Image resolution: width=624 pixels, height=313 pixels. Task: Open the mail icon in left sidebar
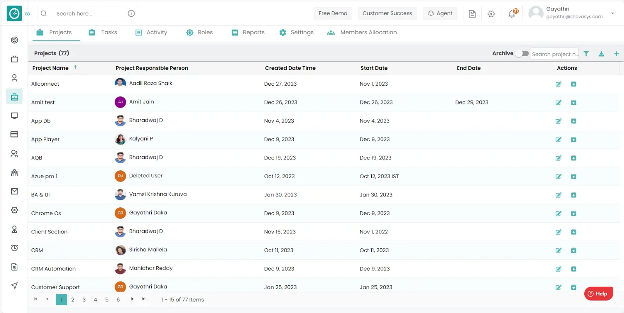click(14, 191)
